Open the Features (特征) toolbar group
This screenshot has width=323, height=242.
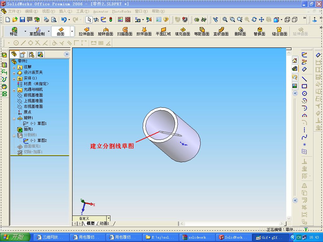click(x=14, y=32)
